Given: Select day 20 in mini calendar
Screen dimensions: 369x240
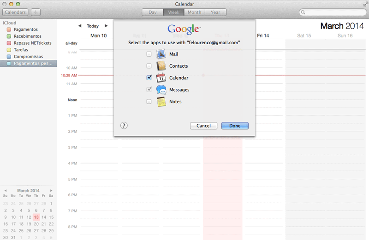Looking at the screenshot, I should (36, 224).
